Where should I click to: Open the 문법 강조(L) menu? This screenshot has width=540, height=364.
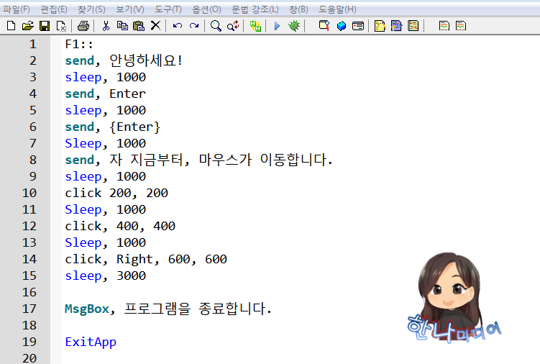point(255,9)
